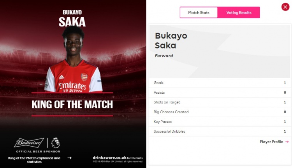Select the Big Chances Created row

click(220, 112)
